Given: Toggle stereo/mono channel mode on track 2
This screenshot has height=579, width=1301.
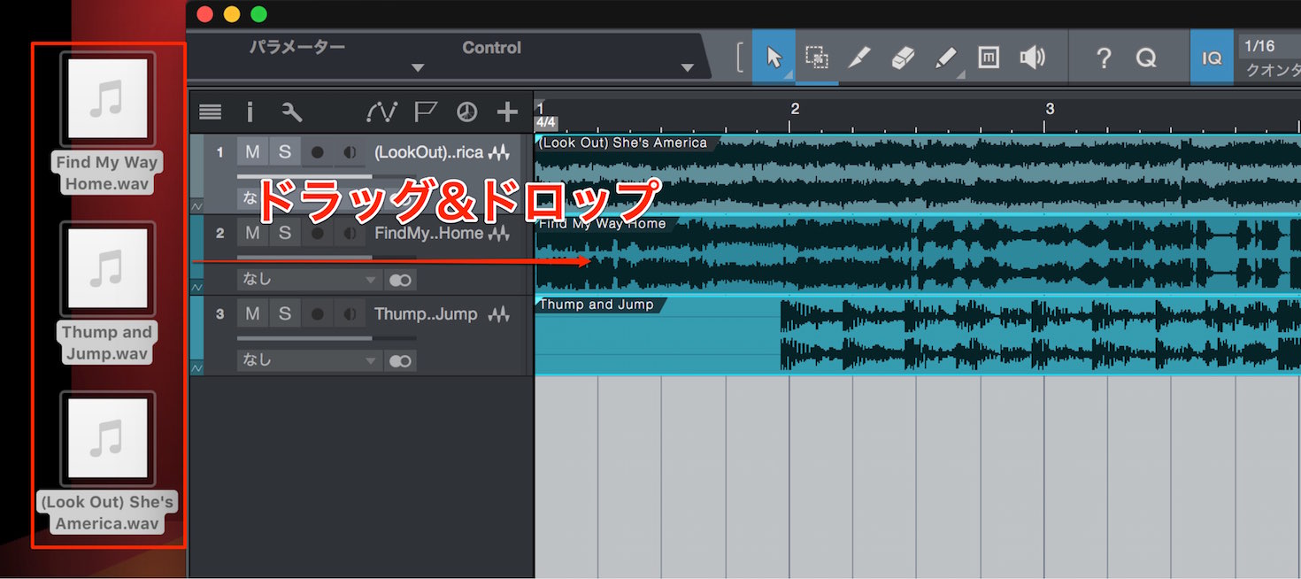Looking at the screenshot, I should (x=400, y=280).
